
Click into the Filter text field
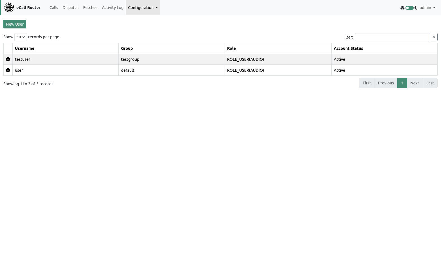pyautogui.click(x=392, y=37)
